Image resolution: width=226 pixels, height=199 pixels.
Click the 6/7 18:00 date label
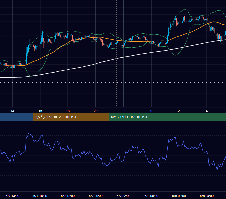(x=68, y=196)
